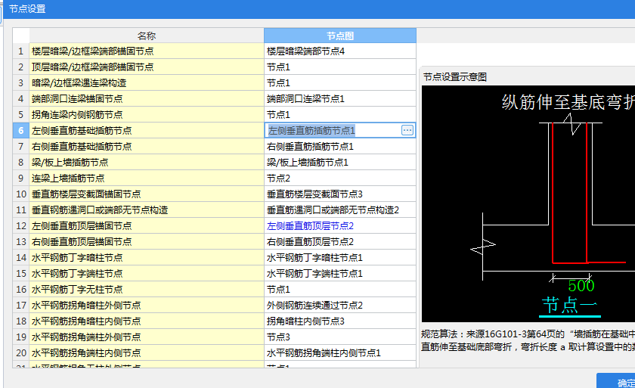This screenshot has height=388, width=635.
Task: Click cell 梁/板上墙插筋节点1
Action: (340, 163)
